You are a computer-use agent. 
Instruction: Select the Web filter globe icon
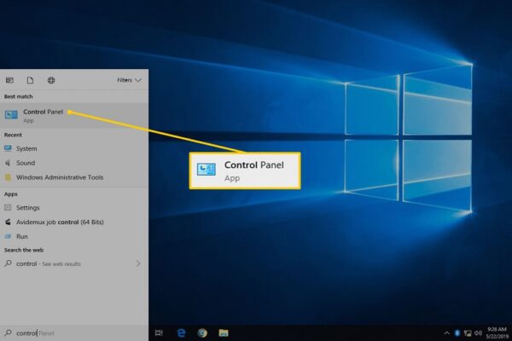coord(51,80)
